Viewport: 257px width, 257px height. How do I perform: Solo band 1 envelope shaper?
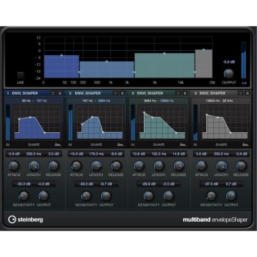[x=60, y=93]
